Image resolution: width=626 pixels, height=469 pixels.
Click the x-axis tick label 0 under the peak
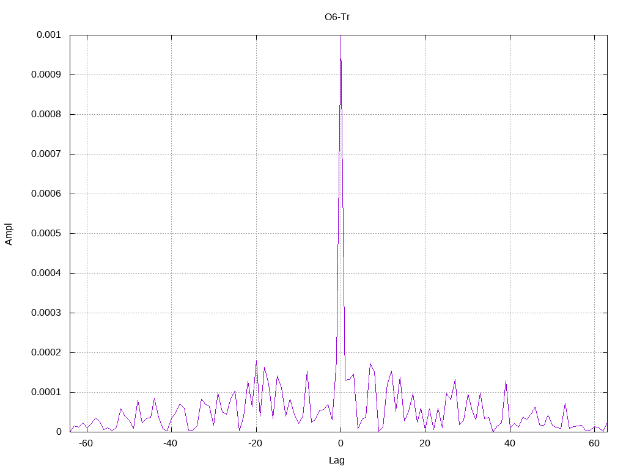point(341,443)
